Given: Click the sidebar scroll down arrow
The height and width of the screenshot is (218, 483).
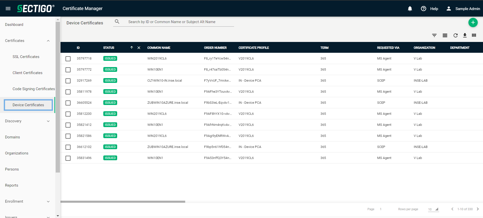Looking at the screenshot, I should click(58, 215).
